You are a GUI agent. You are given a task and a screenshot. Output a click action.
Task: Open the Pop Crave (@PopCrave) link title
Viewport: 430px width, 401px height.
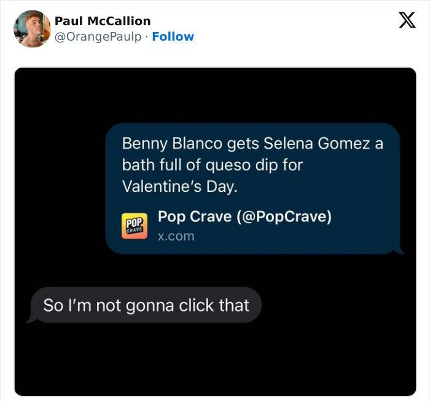tap(244, 217)
